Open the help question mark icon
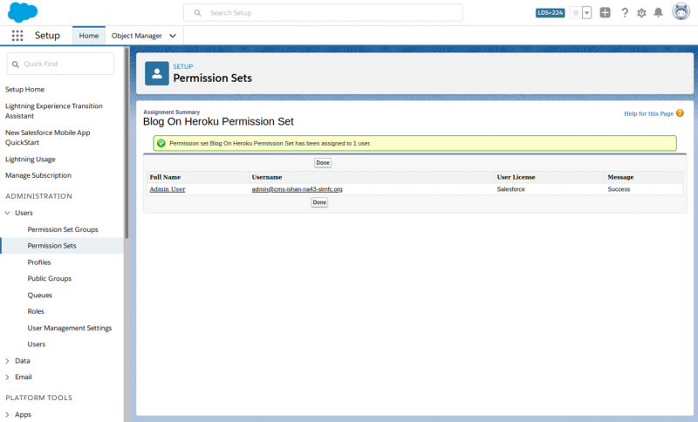 click(x=625, y=13)
